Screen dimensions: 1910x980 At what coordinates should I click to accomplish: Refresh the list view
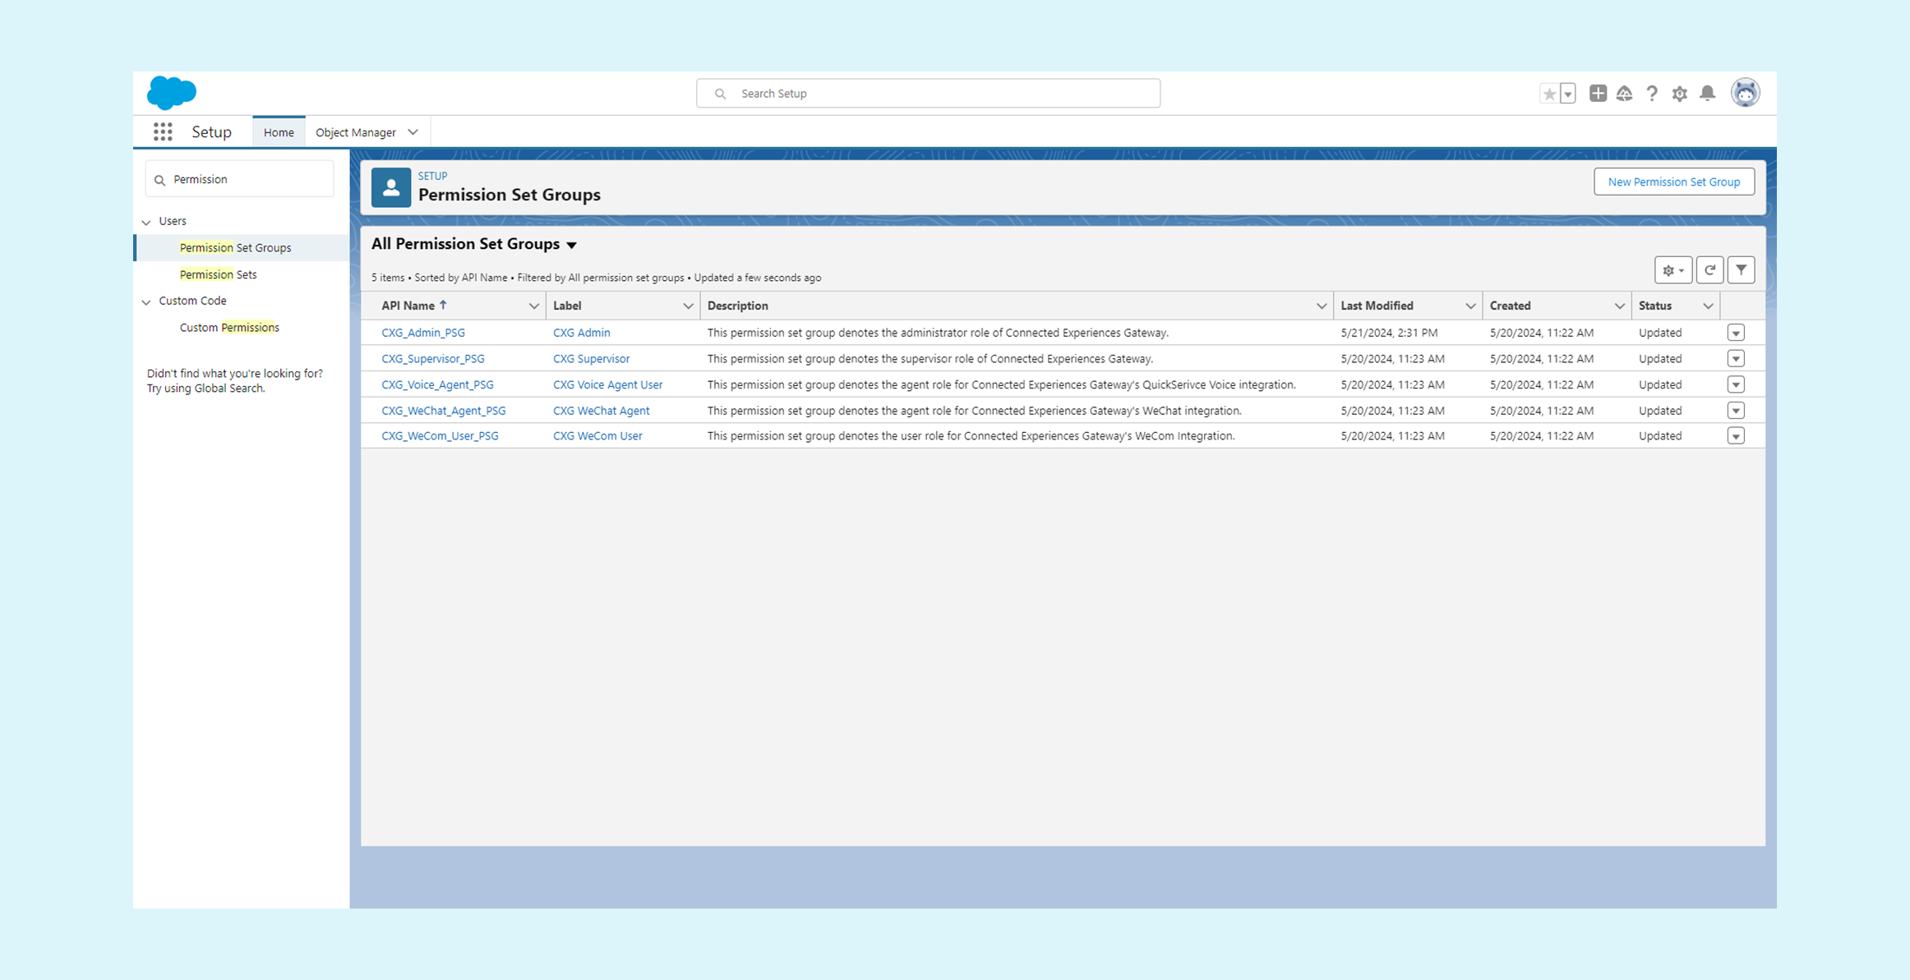coord(1709,270)
